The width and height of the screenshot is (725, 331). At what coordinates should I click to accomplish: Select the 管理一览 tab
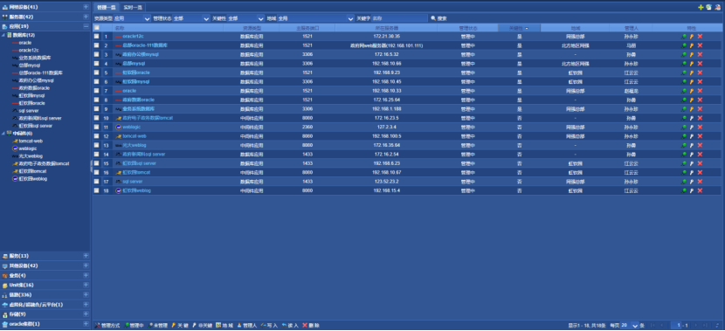[x=107, y=7]
